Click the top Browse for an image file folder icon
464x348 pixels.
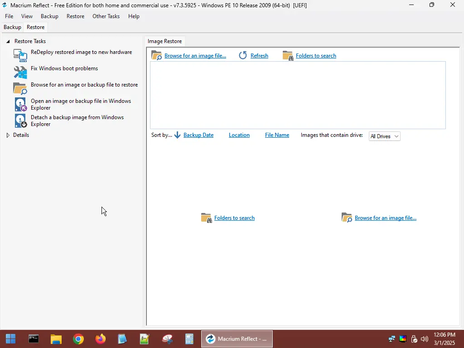(156, 55)
